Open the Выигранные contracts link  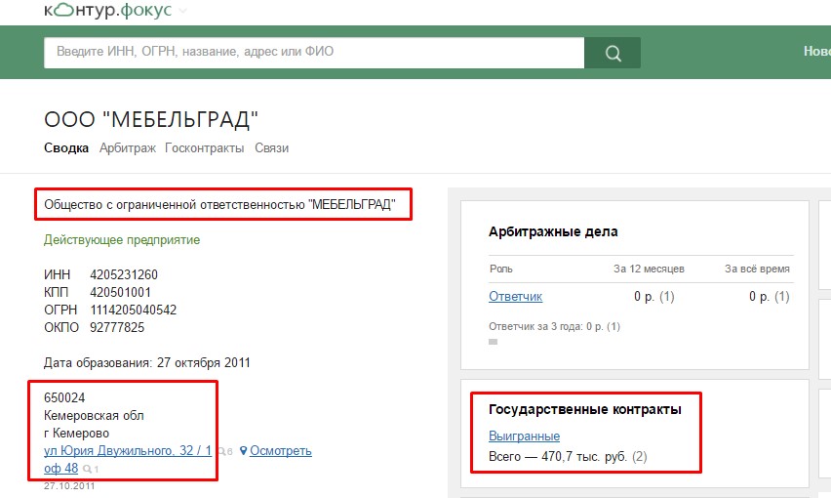[524, 436]
